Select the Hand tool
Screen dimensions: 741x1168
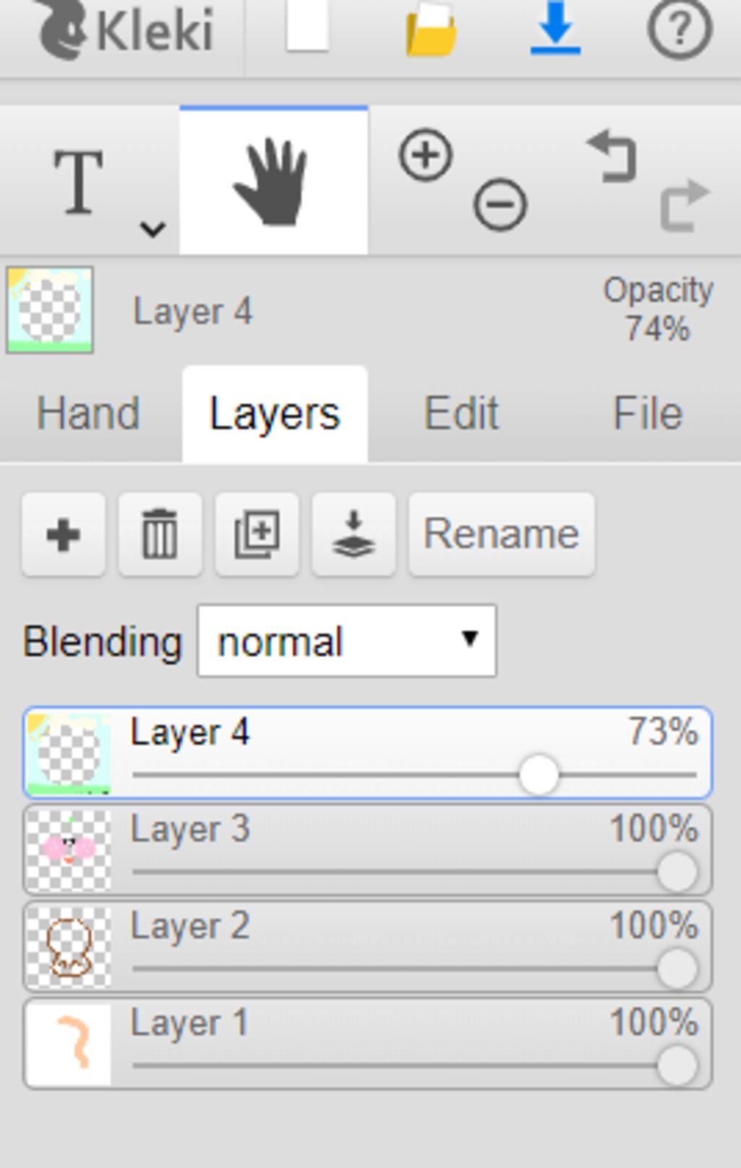click(x=274, y=181)
